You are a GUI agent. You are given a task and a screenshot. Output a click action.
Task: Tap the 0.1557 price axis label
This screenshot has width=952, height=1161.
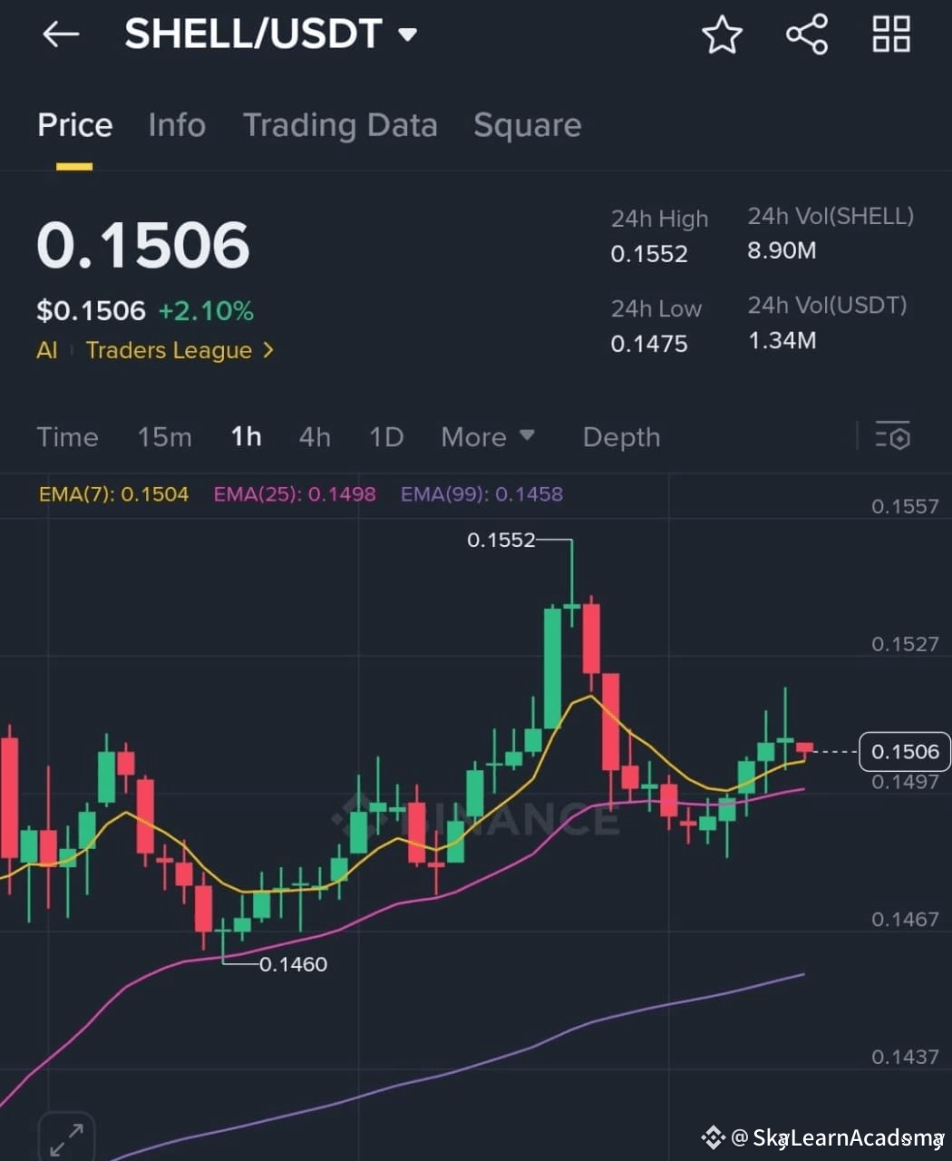pyautogui.click(x=905, y=506)
